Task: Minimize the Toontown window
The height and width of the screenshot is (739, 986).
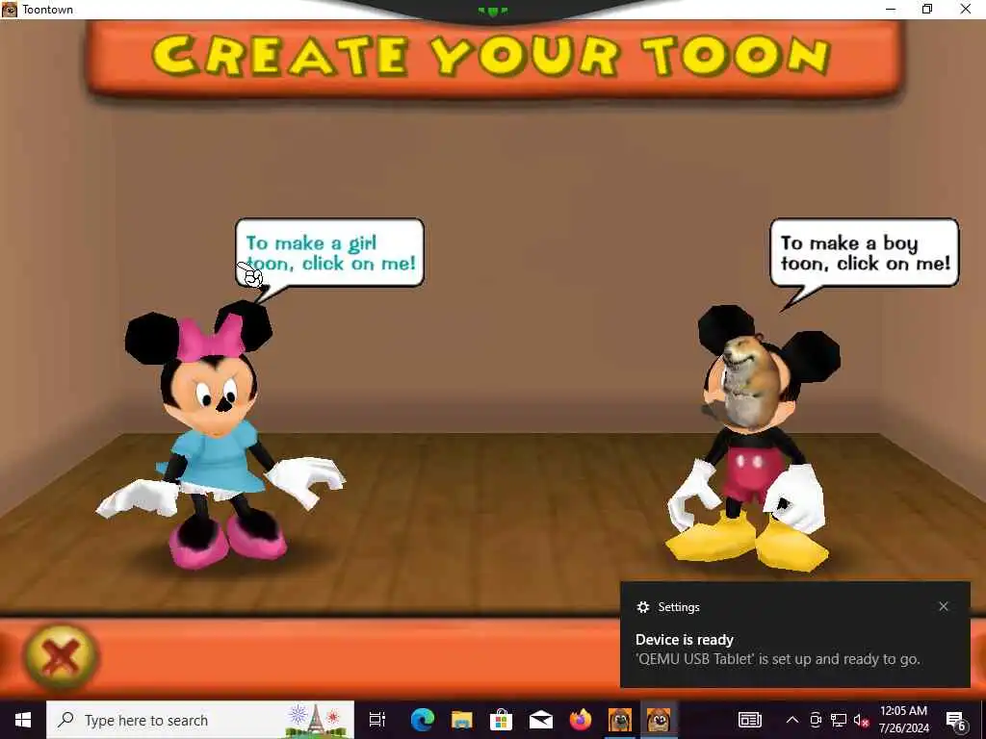Action: (x=891, y=10)
